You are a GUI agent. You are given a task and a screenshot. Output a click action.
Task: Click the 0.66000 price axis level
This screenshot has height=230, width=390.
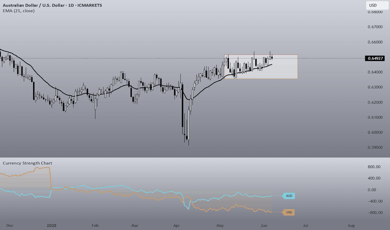tap(375, 42)
